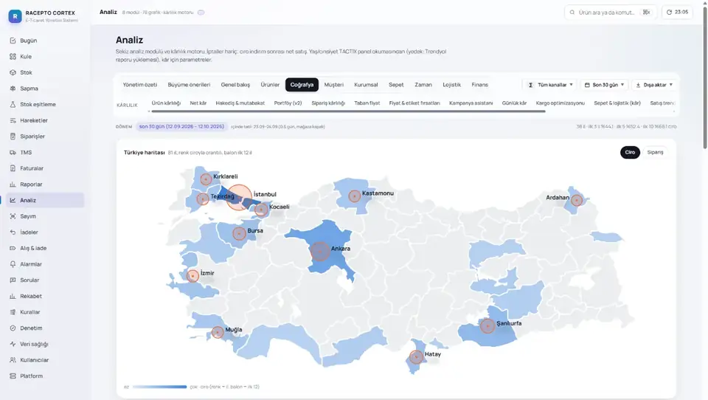The image size is (708, 400).
Task: Switch to the Müşteri tab
Action: tap(333, 85)
